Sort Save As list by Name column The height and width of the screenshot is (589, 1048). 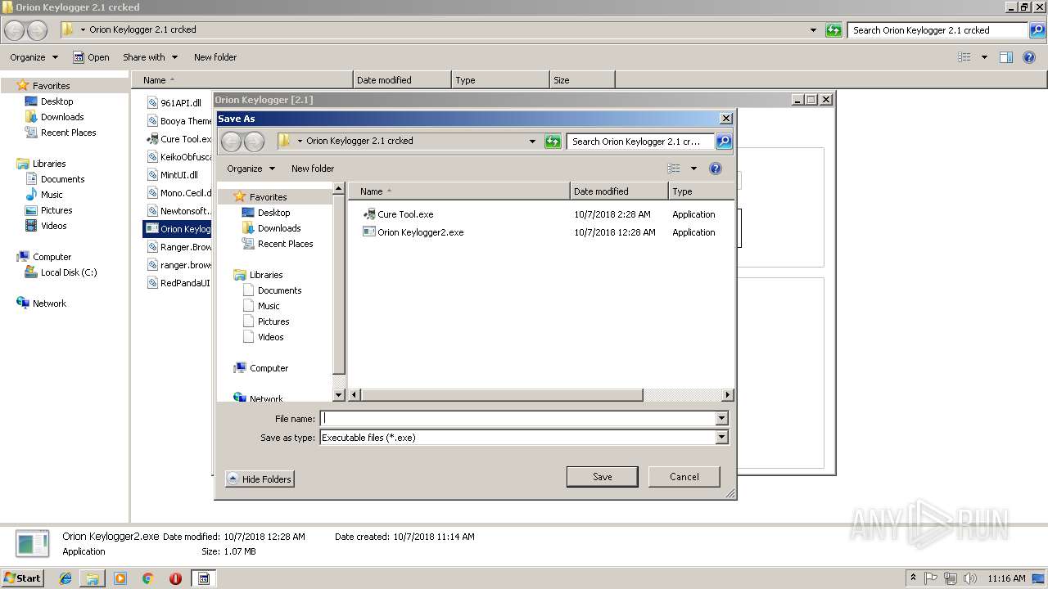click(459, 191)
